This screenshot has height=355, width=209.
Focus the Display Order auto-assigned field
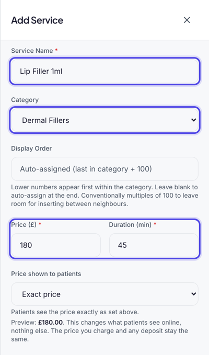pyautogui.click(x=104, y=169)
